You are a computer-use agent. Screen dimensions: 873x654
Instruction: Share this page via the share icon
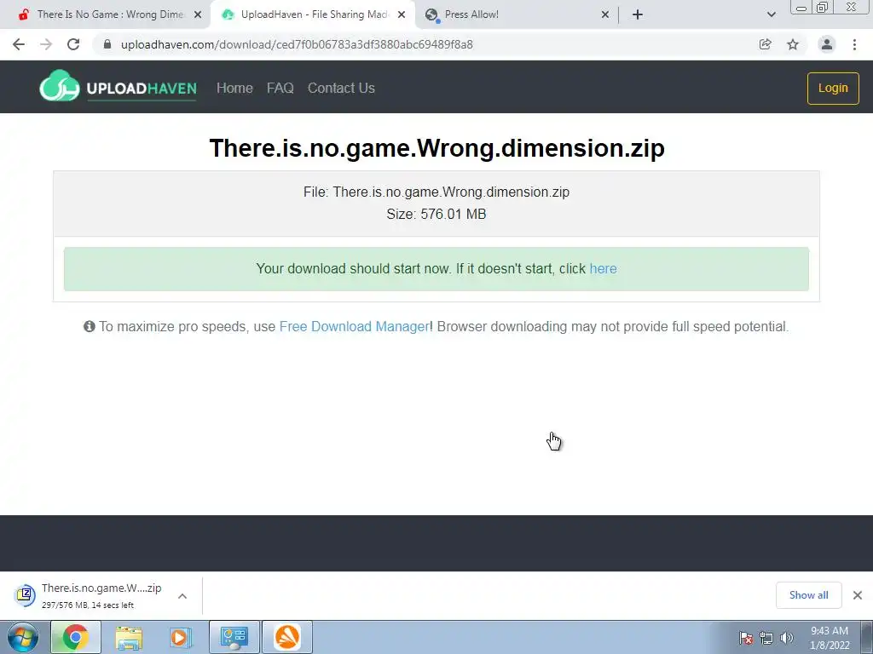coord(766,44)
